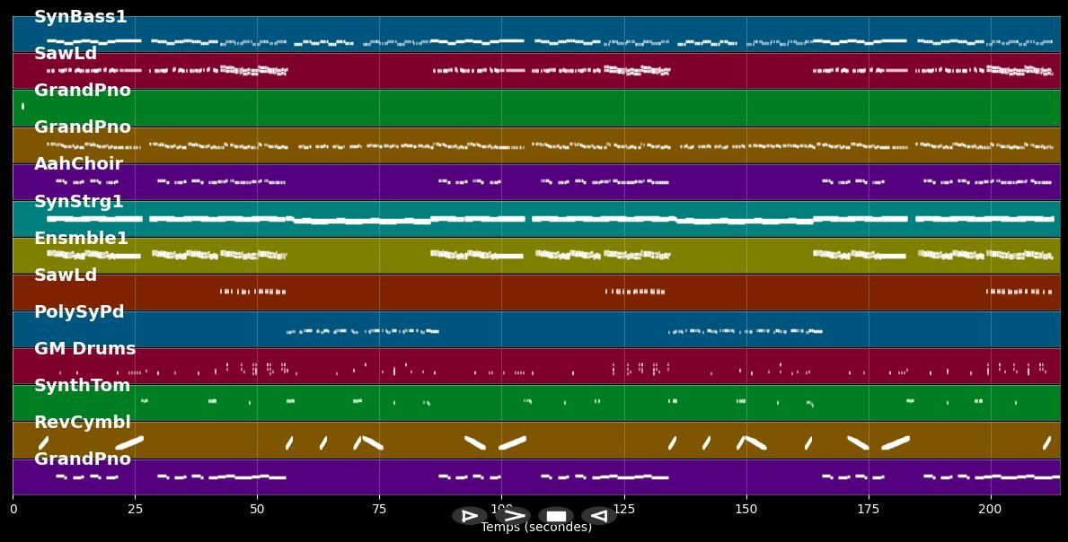The width and height of the screenshot is (1068, 542).
Task: Select the bottom purple GrandPno track label
Action: tap(82, 459)
